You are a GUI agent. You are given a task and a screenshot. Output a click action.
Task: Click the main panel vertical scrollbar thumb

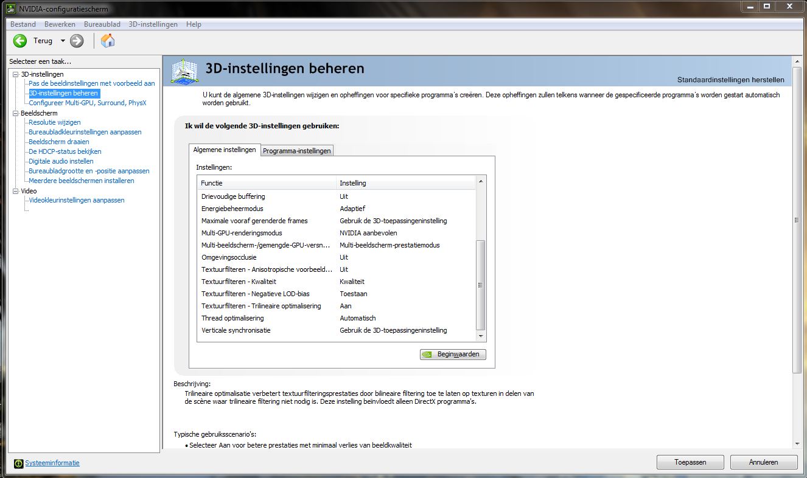797,220
